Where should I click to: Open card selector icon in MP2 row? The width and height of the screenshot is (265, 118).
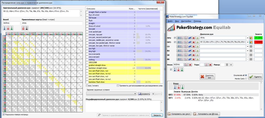click(x=186, y=38)
